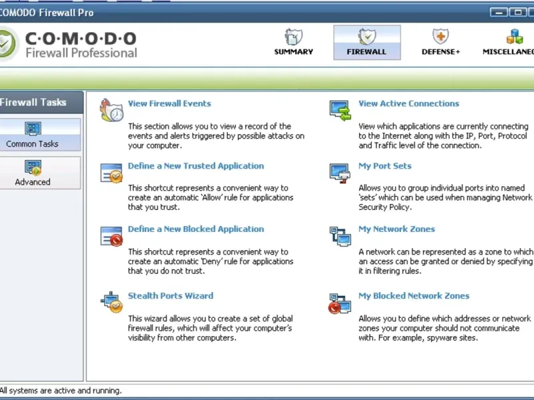Open Define a New Trusted Application link
The width and height of the screenshot is (534, 400).
tap(196, 166)
